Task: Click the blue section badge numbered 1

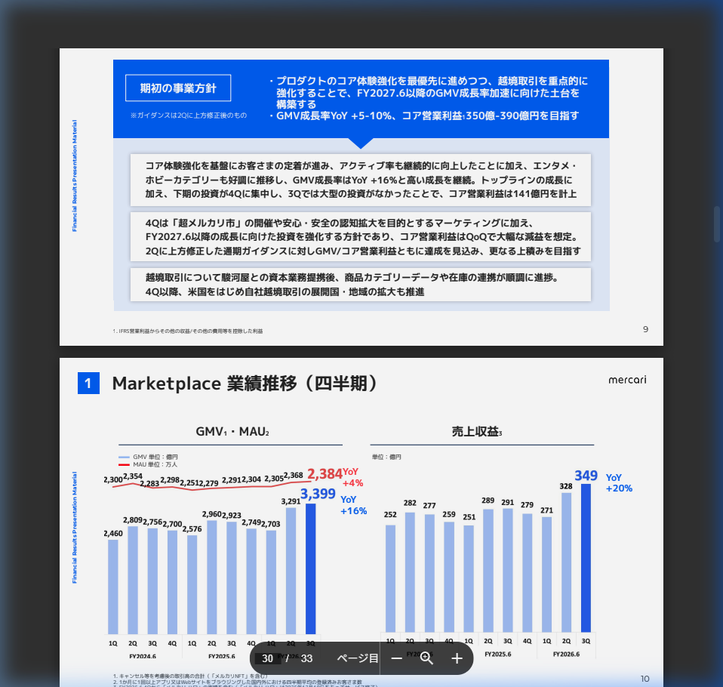Action: (88, 384)
